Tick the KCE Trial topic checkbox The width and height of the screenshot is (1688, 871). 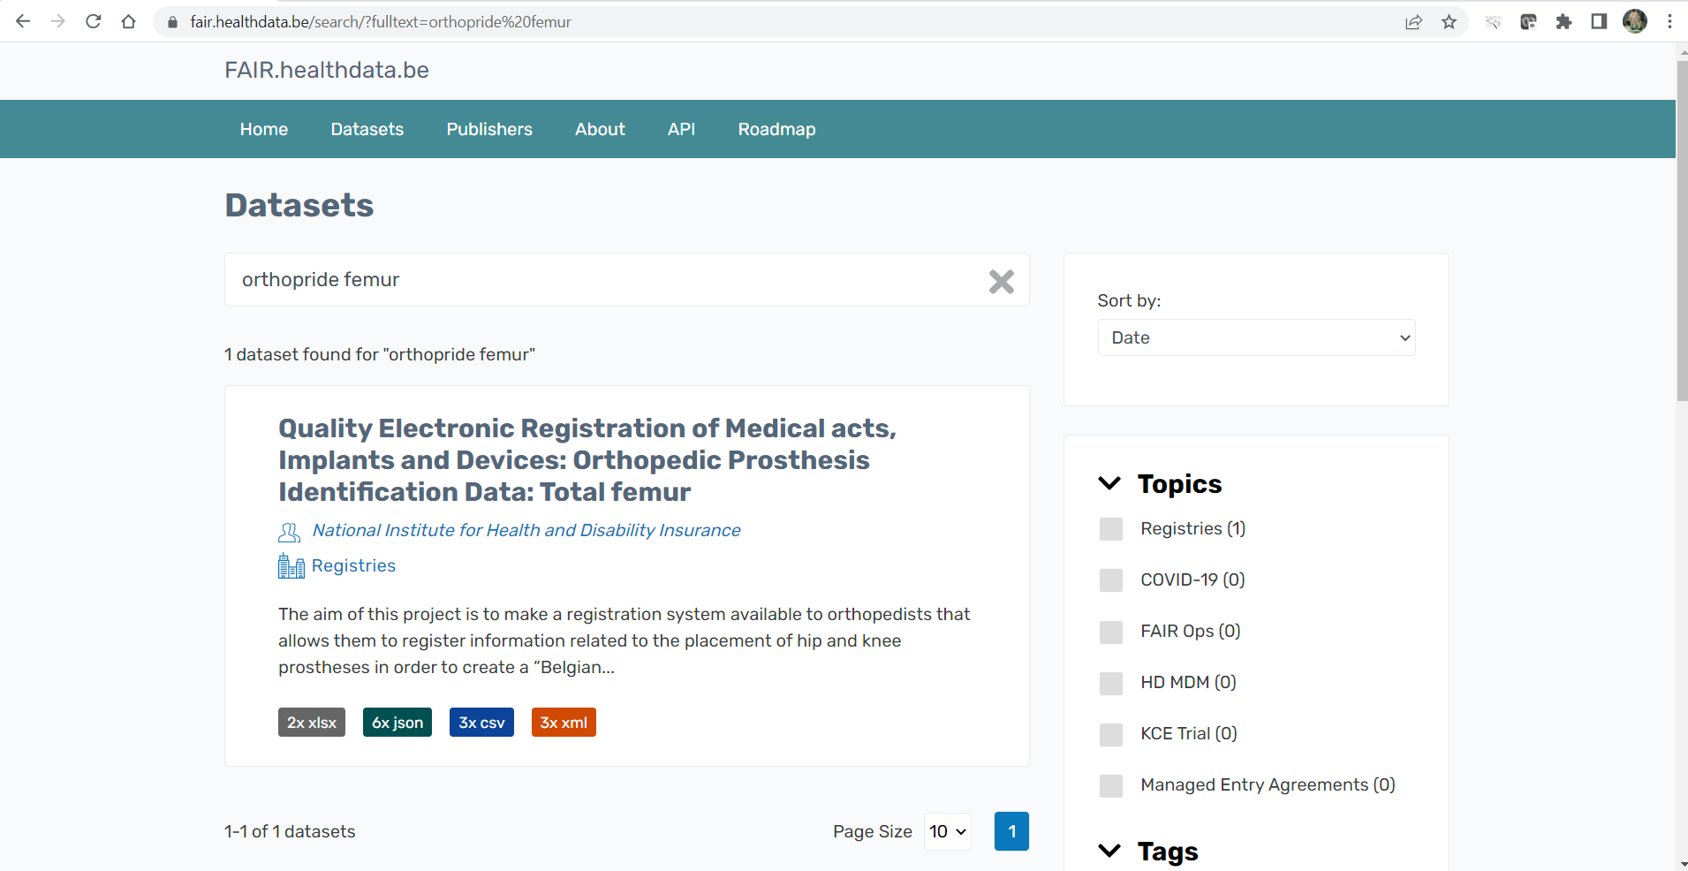pos(1111,734)
